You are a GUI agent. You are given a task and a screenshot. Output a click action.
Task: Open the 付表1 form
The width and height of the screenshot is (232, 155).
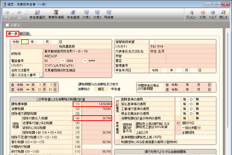[x=86, y=14]
